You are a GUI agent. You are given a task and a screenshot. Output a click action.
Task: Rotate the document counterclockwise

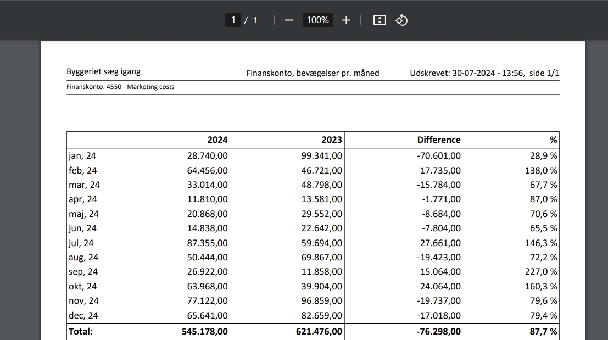point(401,20)
